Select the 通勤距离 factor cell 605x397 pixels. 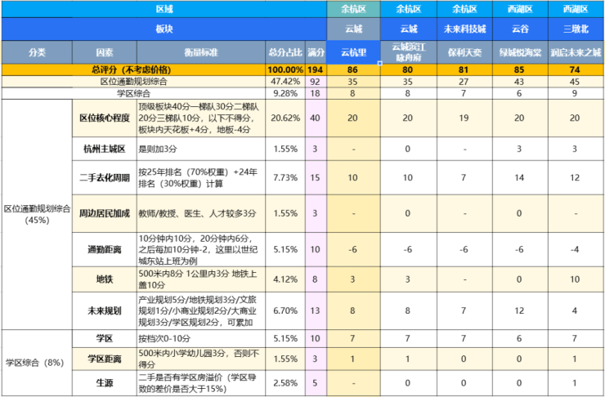pos(104,248)
